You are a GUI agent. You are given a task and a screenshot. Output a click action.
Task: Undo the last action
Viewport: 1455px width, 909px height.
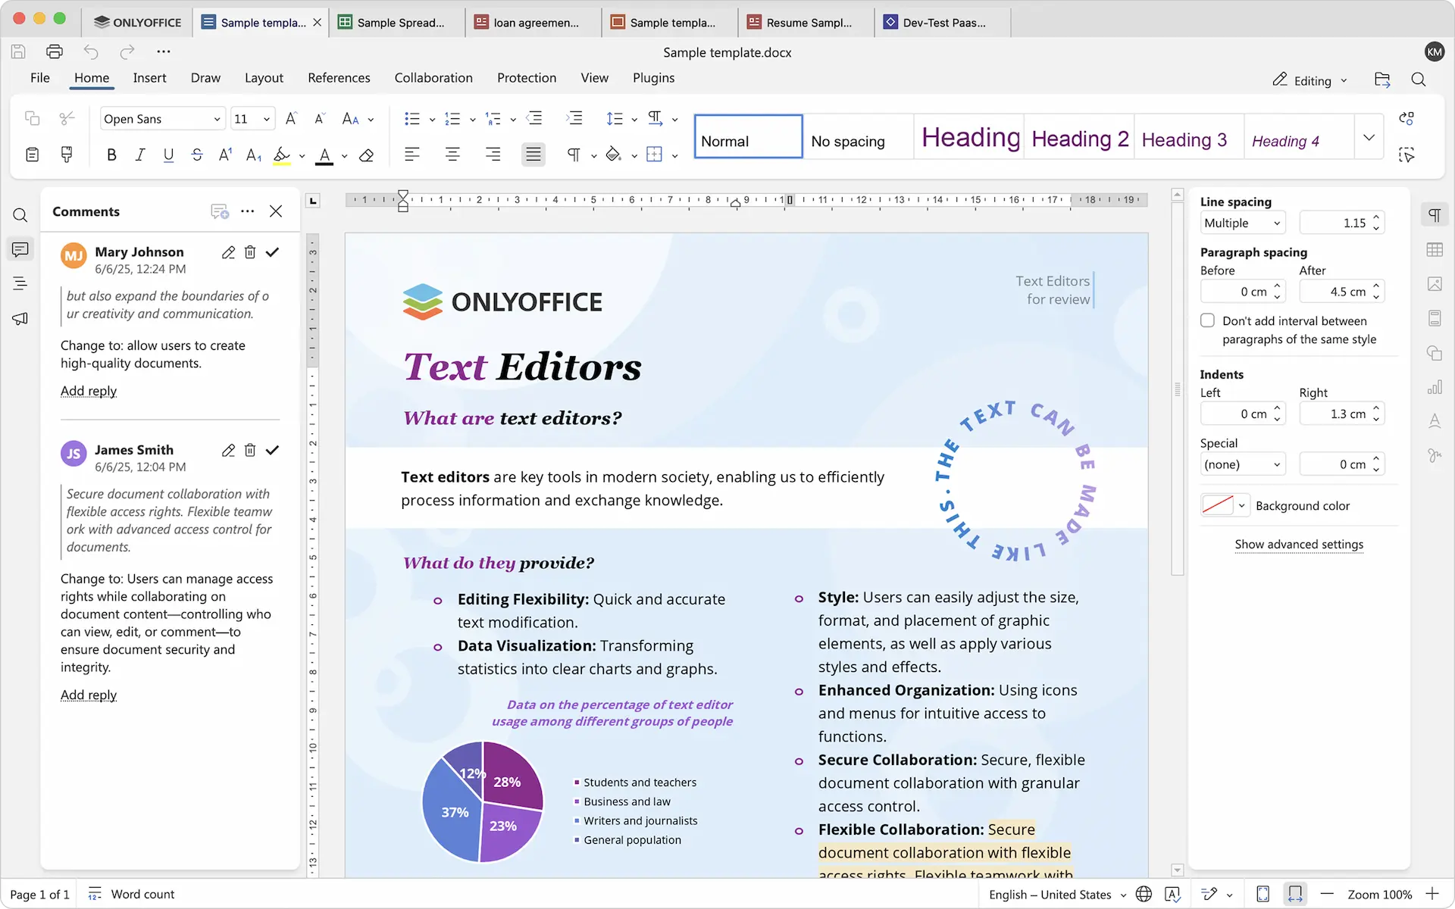coord(91,52)
